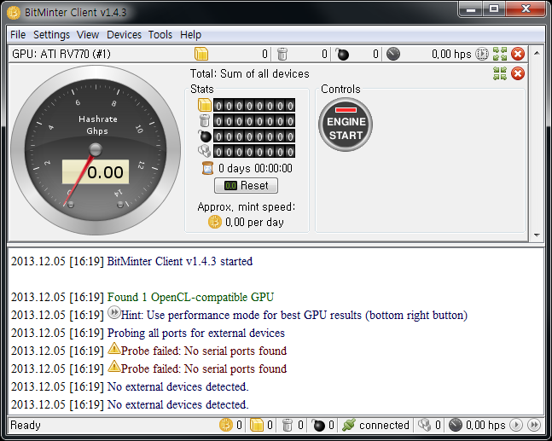The image size is (552, 441).
Task: Remove the GPU ATI RV770 device
Action: (518, 54)
